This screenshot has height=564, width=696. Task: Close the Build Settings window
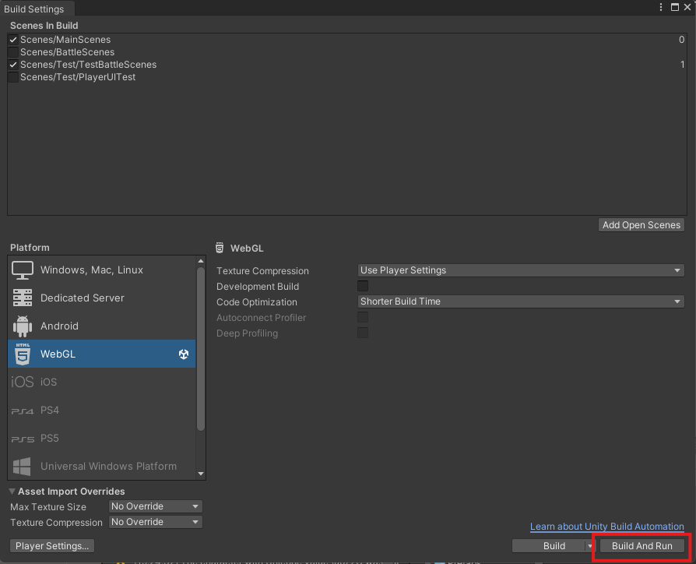[687, 7]
